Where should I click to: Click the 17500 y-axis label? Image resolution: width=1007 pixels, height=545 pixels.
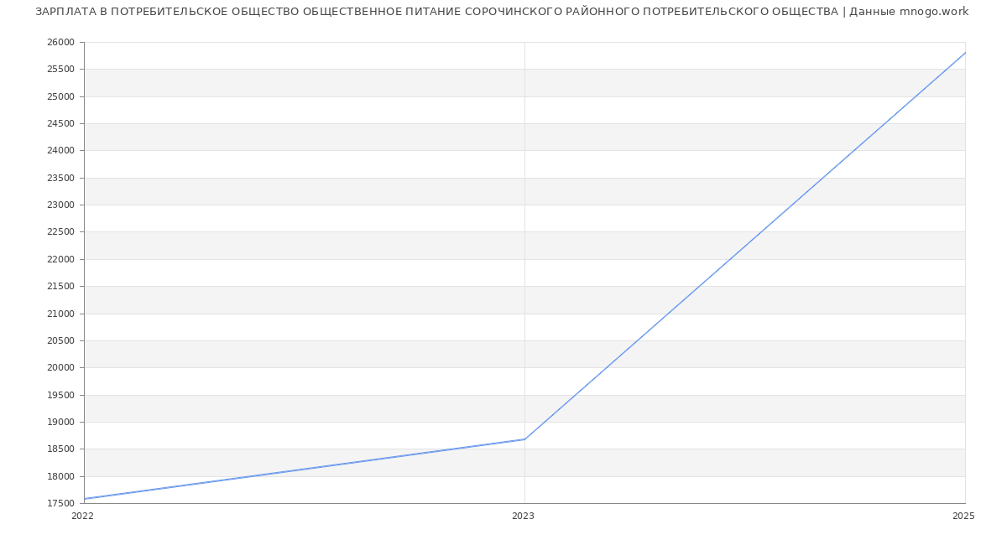[x=61, y=504]
